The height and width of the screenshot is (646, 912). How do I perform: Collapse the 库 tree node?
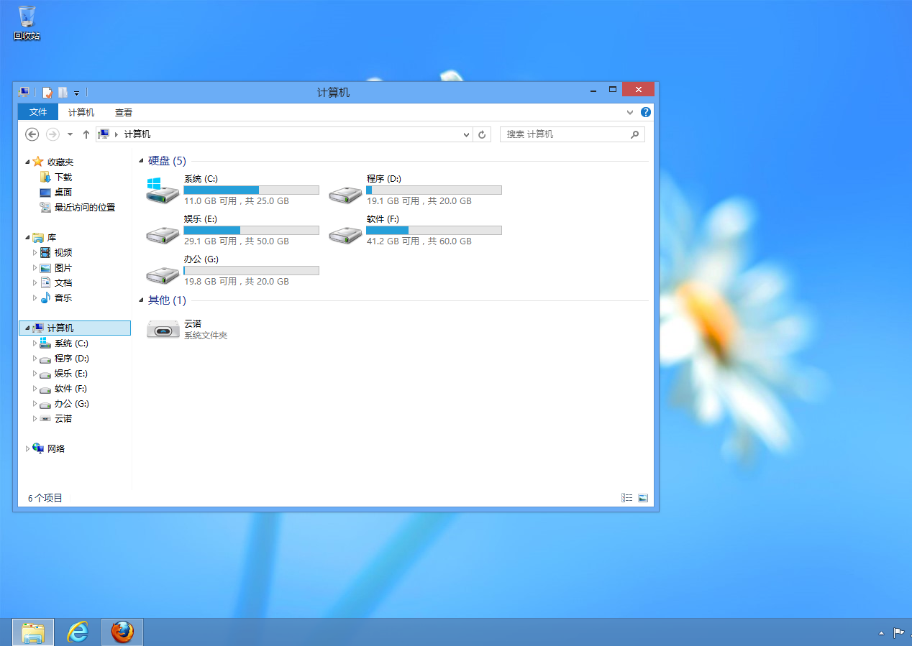27,238
